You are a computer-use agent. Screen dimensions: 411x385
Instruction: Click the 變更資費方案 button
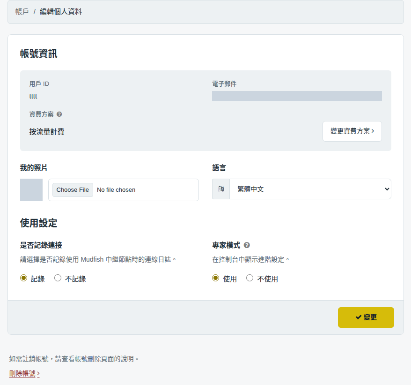[352, 131]
